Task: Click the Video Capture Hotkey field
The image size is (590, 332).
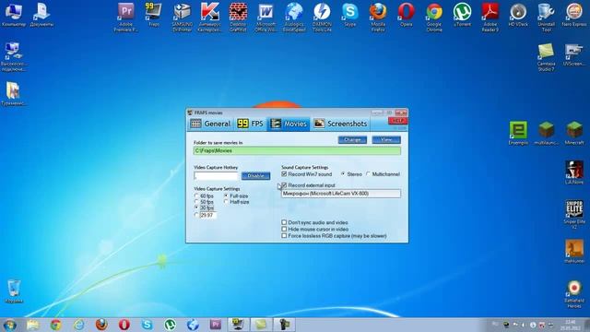Action: pos(217,176)
